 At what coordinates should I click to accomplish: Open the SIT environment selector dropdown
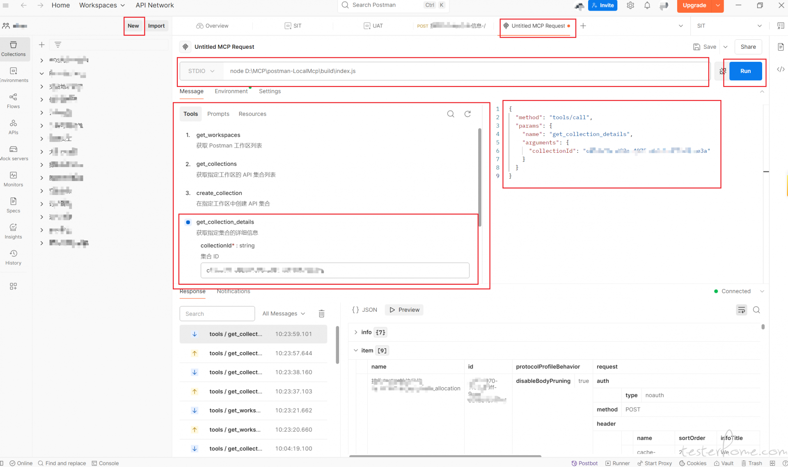(729, 26)
